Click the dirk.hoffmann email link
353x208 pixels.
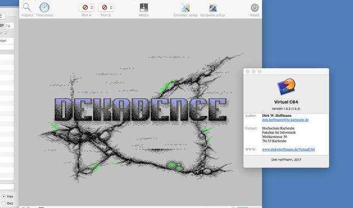[x=285, y=120]
